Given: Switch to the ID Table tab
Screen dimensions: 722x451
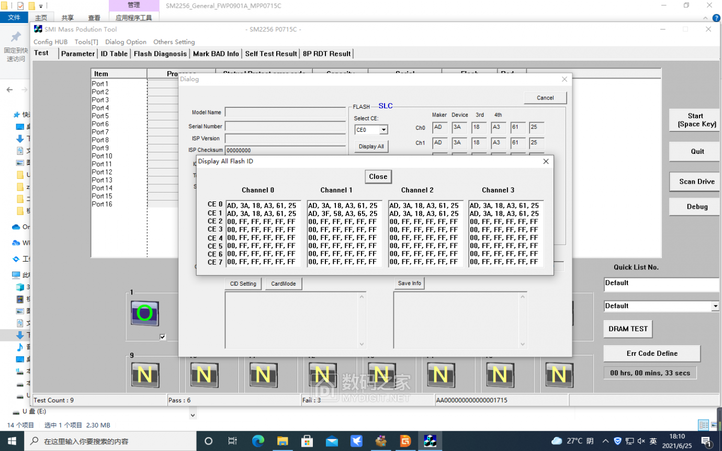Looking at the screenshot, I should coord(114,53).
